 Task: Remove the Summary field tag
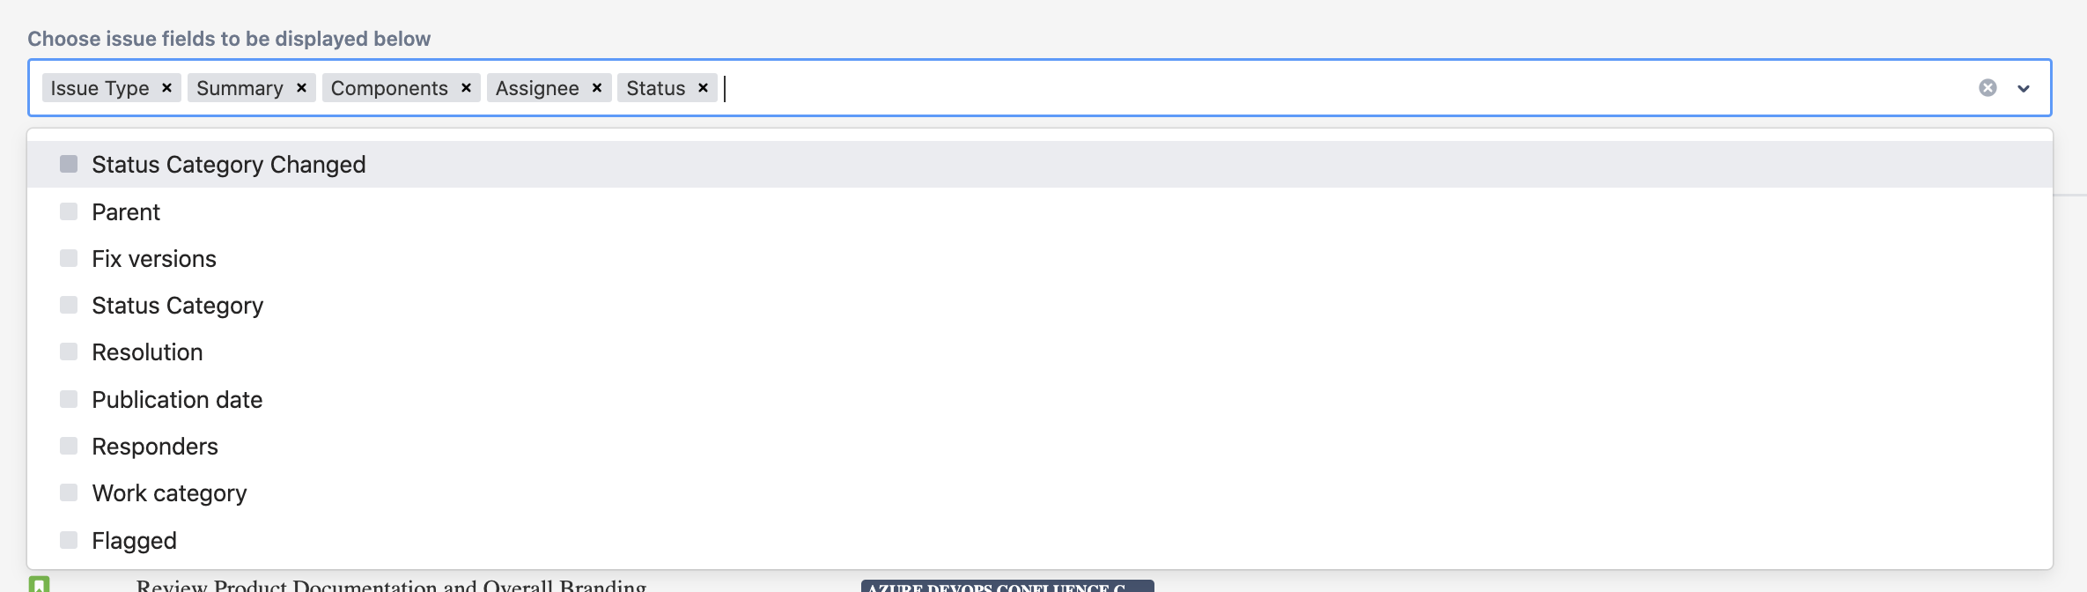tap(301, 88)
